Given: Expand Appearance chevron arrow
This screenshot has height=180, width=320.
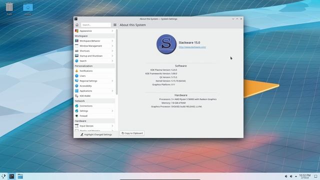Looking at the screenshot, I should (112, 31).
